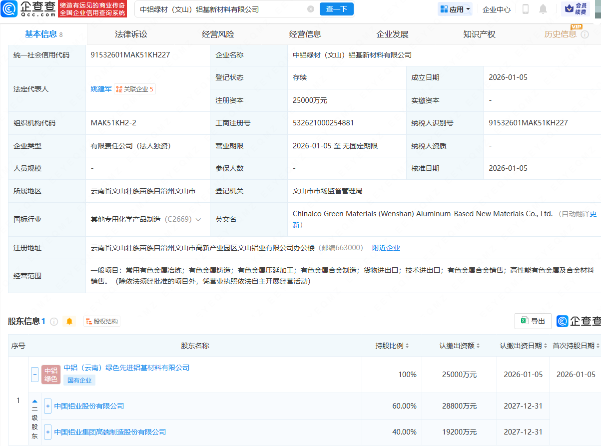Expand the 中国铝业股份有限公司 shareholder node
The height and width of the screenshot is (446, 601).
(x=47, y=406)
